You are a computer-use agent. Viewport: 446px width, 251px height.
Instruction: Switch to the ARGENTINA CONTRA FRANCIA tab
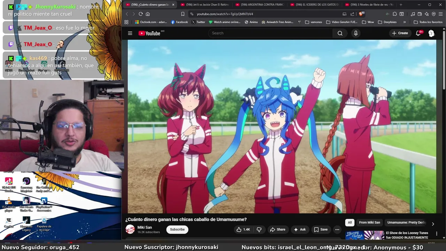pos(260,5)
